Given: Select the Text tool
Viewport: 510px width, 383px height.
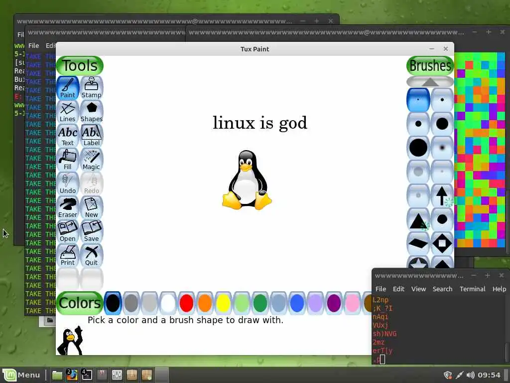Looking at the screenshot, I should (x=68, y=136).
